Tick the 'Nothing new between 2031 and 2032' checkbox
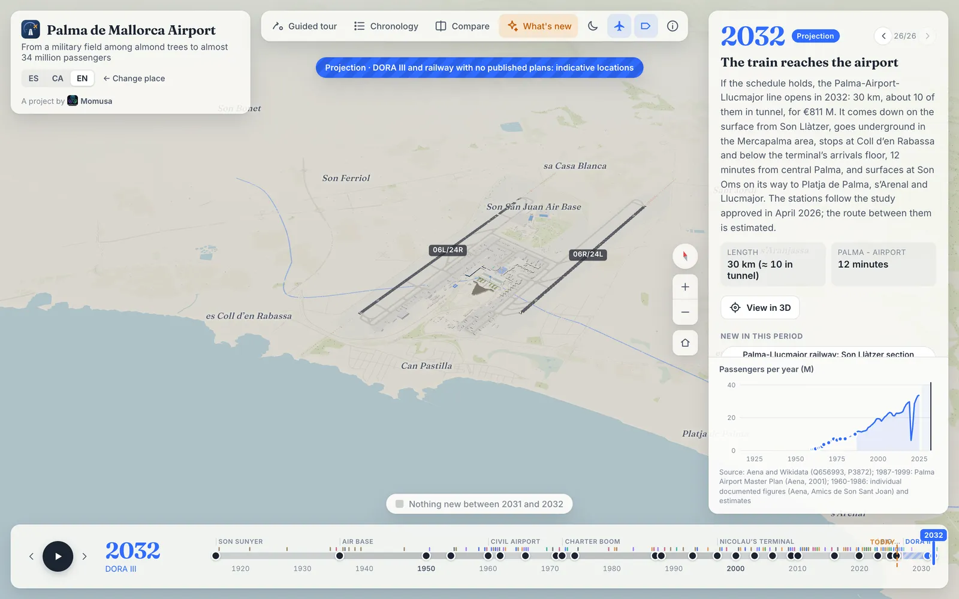 400,504
